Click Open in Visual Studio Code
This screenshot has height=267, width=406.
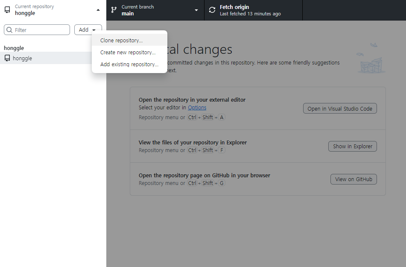340,109
